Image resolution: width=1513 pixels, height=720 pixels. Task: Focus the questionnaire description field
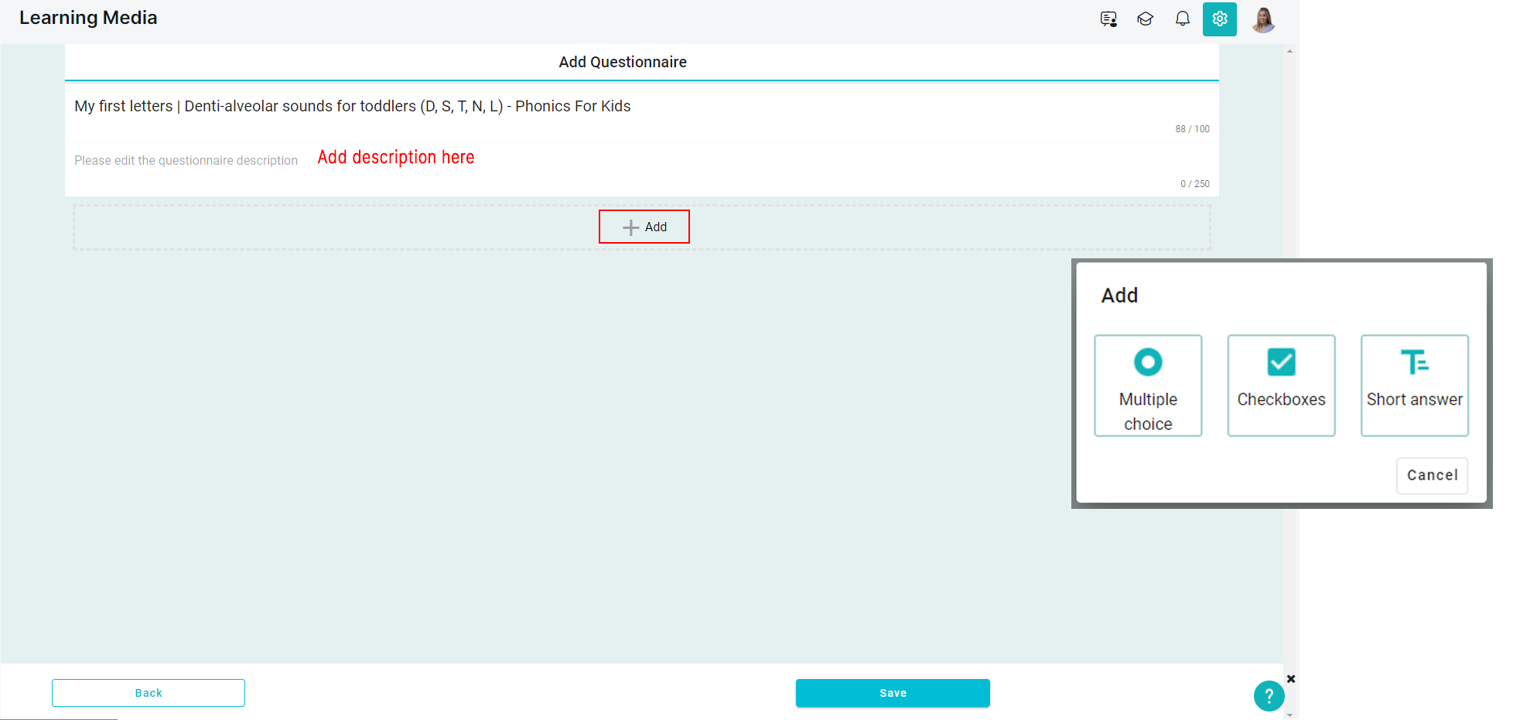(x=642, y=161)
